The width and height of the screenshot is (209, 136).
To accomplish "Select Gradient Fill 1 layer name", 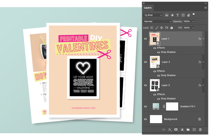I will [x=188, y=106].
